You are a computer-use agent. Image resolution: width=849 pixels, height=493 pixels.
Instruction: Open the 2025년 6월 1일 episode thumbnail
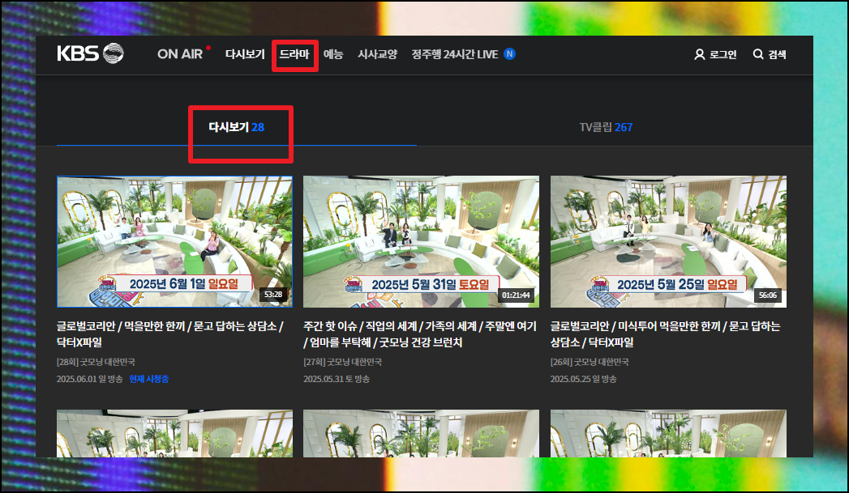[174, 241]
